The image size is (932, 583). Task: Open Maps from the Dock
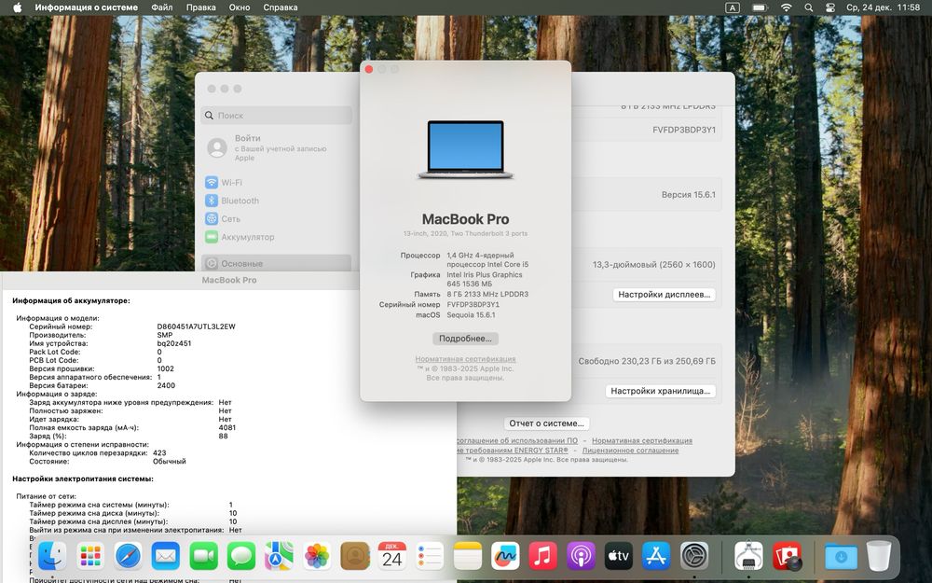click(279, 556)
